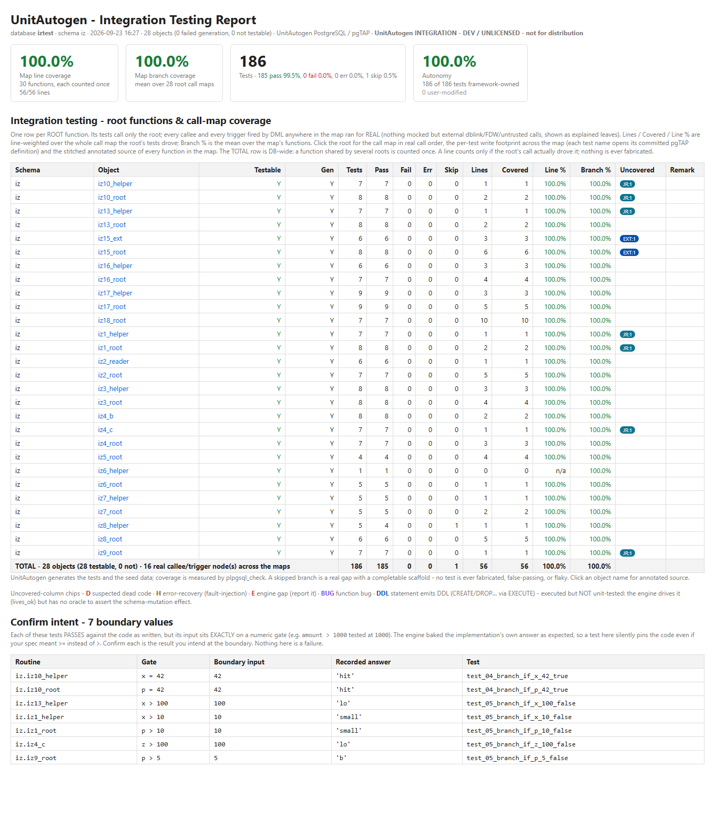This screenshot has height=820, width=715.
Task: Click test name test_05_branch_if_z_100_false
Action: [521, 744]
